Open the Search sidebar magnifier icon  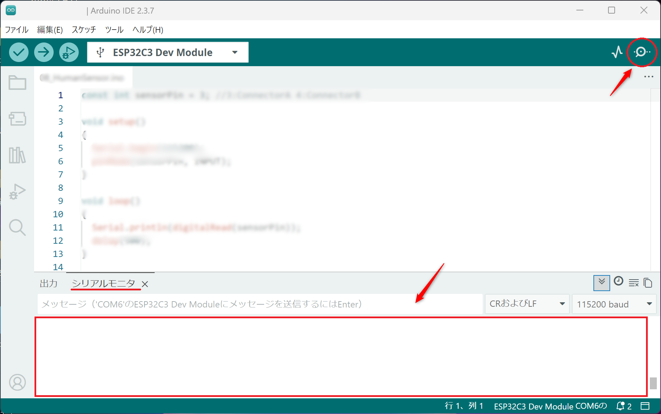coord(17,227)
